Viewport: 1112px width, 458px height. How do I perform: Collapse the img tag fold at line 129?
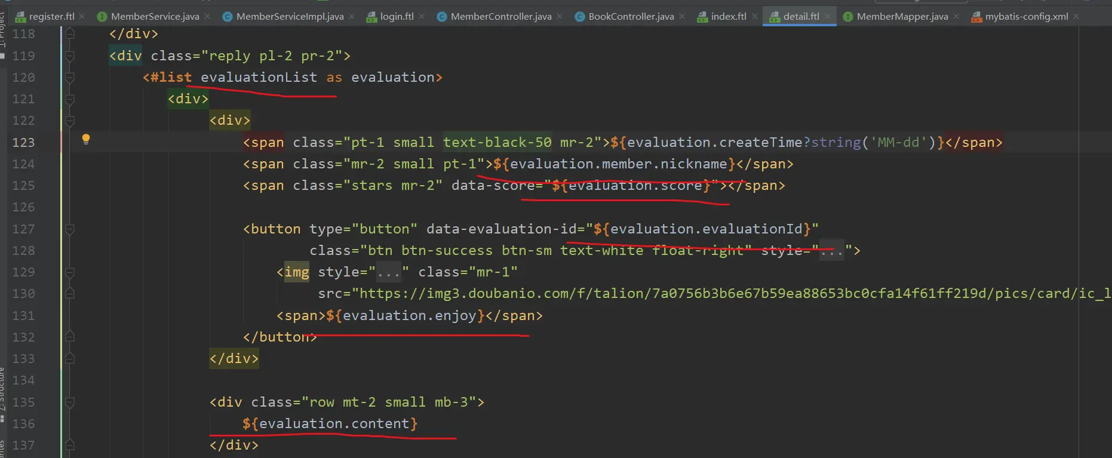click(x=70, y=272)
